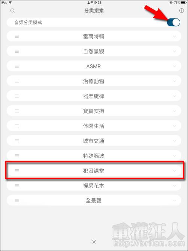Viewport: 188px width, 251px height.
Task: Close the panel with the X icon
Action: 94,242
